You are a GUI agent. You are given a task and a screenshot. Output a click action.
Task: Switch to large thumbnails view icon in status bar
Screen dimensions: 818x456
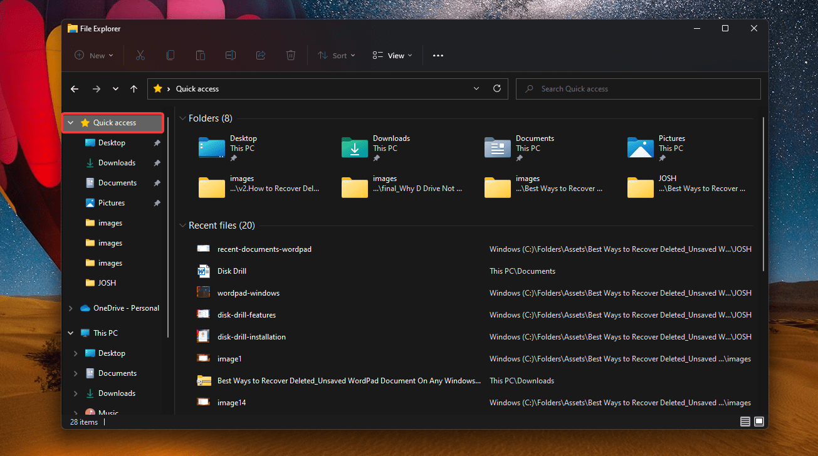pos(759,422)
